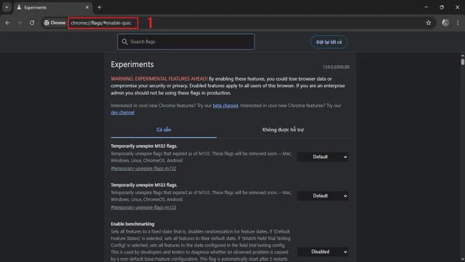Image resolution: width=465 pixels, height=262 pixels.
Task: Go back with the back arrow
Action: tap(7, 23)
